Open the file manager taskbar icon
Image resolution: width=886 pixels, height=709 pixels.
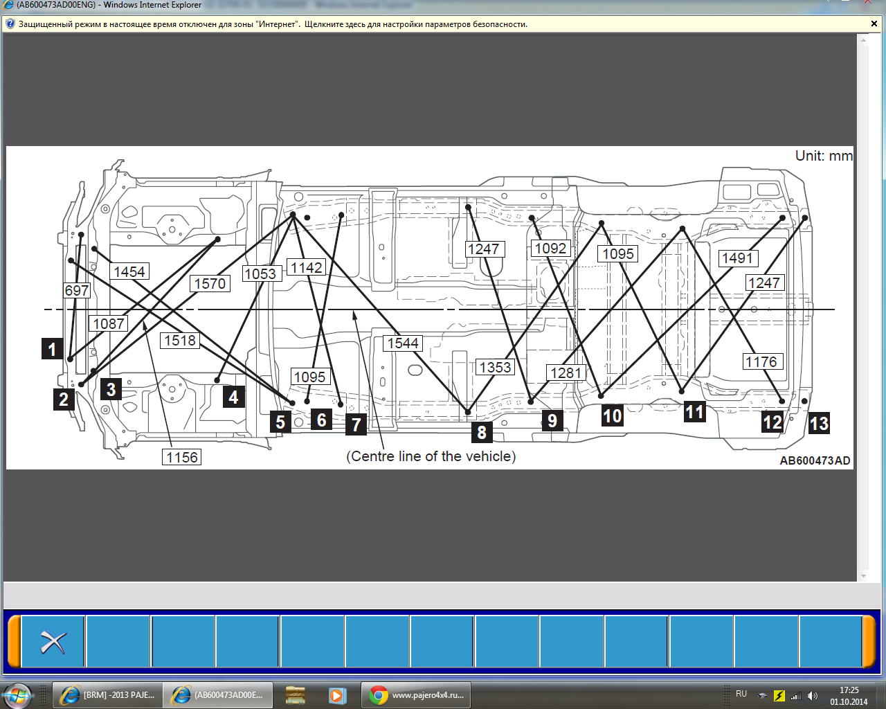point(296,695)
